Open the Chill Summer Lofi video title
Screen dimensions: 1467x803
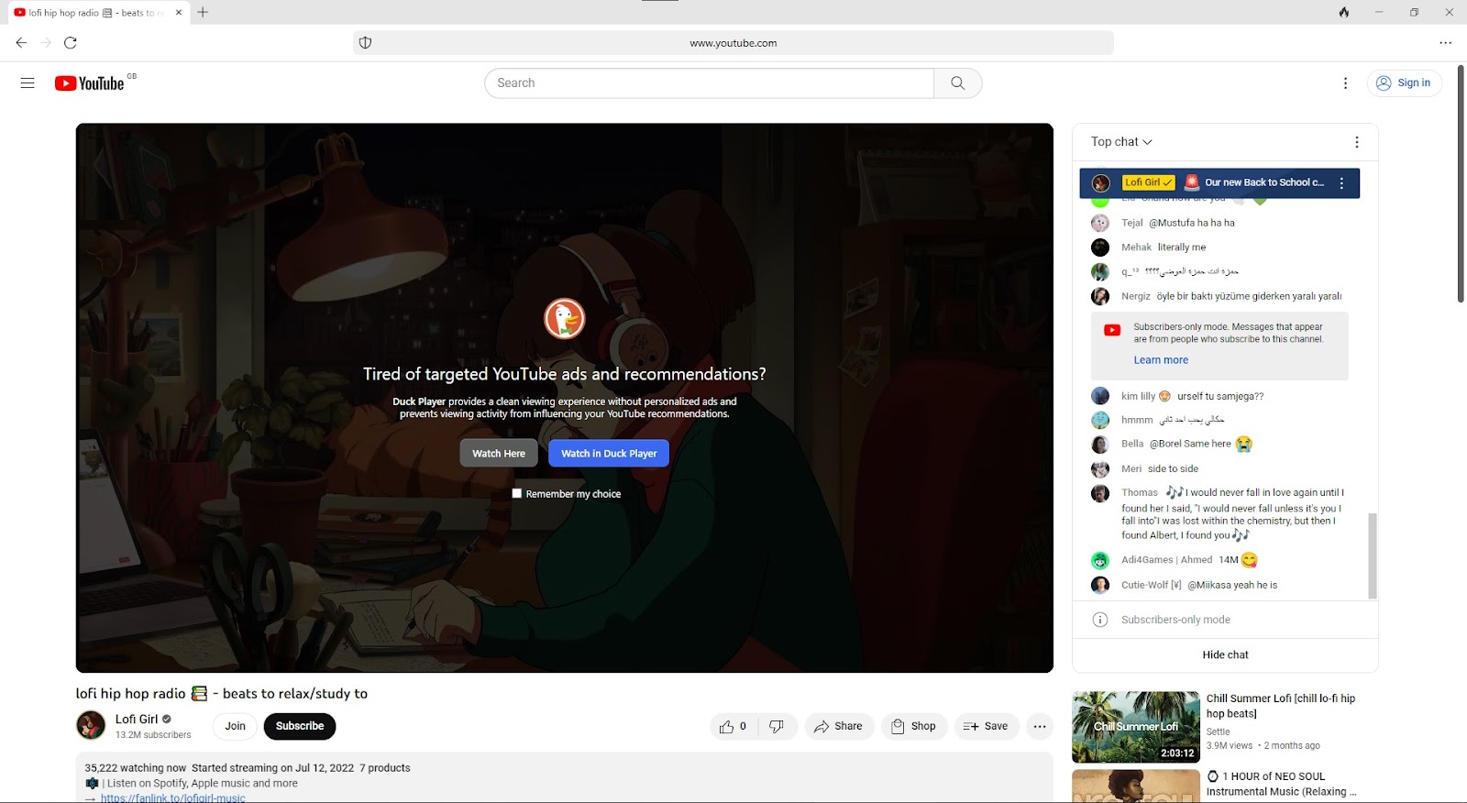point(1281,706)
